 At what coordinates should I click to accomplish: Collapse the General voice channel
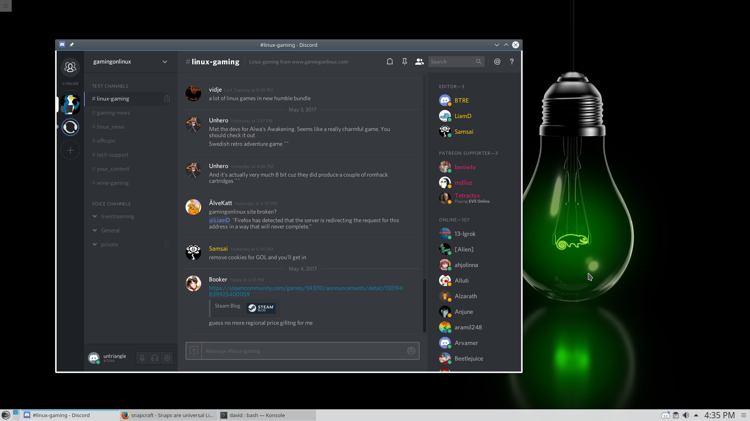pos(95,230)
